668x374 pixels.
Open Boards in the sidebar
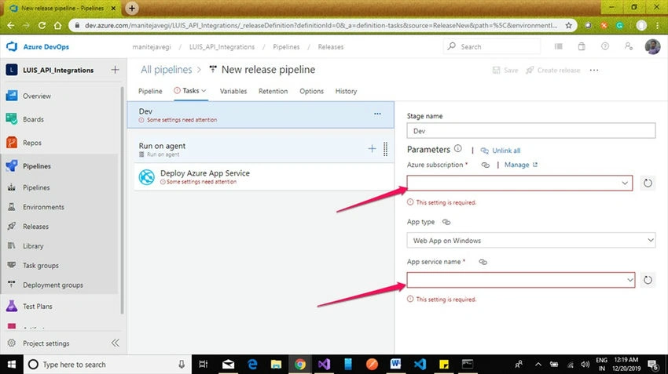point(33,119)
